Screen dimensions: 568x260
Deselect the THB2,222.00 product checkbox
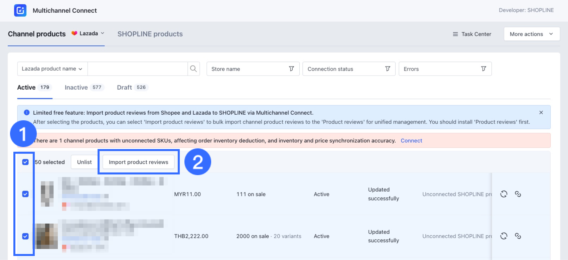(x=25, y=236)
